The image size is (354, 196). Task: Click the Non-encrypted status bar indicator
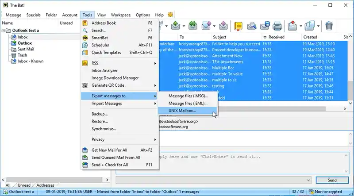(x=325, y=192)
